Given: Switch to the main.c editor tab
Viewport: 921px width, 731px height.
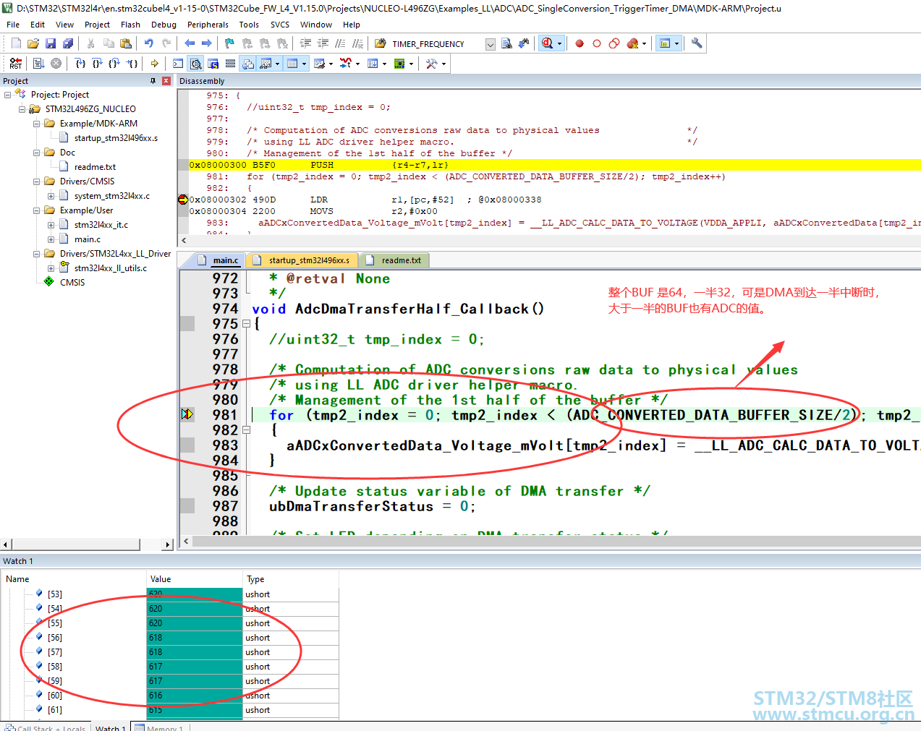Looking at the screenshot, I should [218, 260].
